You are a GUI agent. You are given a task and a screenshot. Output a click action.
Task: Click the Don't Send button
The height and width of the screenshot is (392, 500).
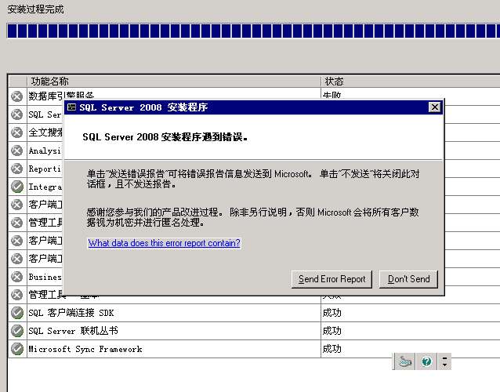[x=408, y=279]
